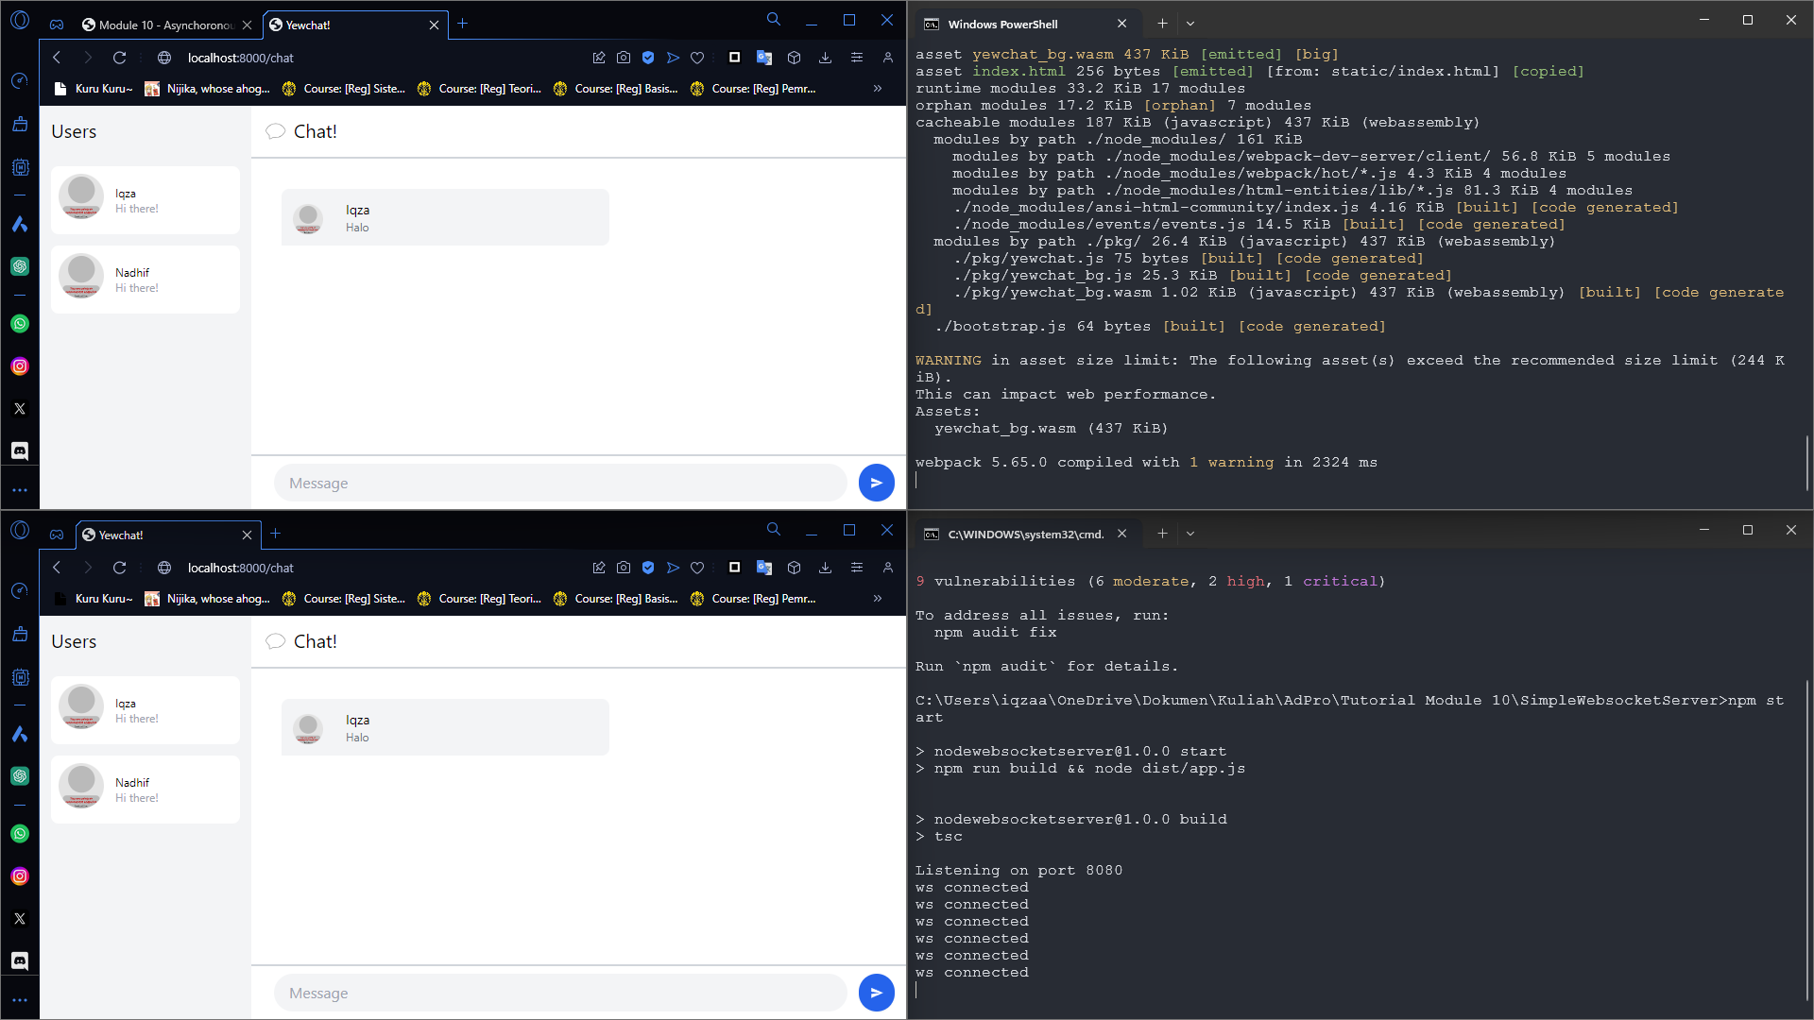Click back arrow in top browser

click(x=57, y=58)
